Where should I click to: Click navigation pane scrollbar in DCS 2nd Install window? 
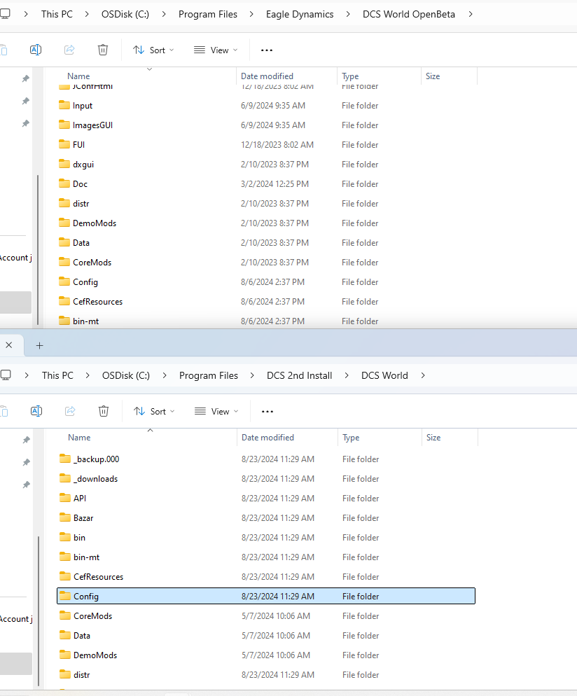tap(39, 611)
